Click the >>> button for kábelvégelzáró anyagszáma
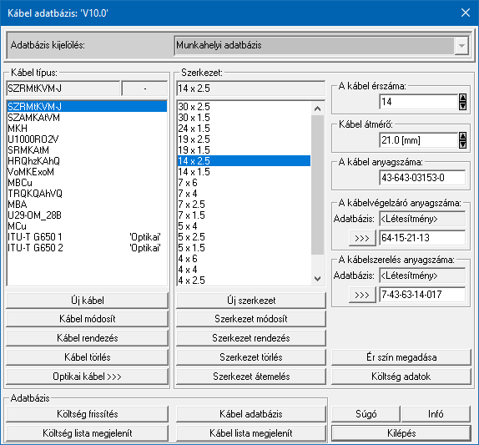 [x=362, y=238]
